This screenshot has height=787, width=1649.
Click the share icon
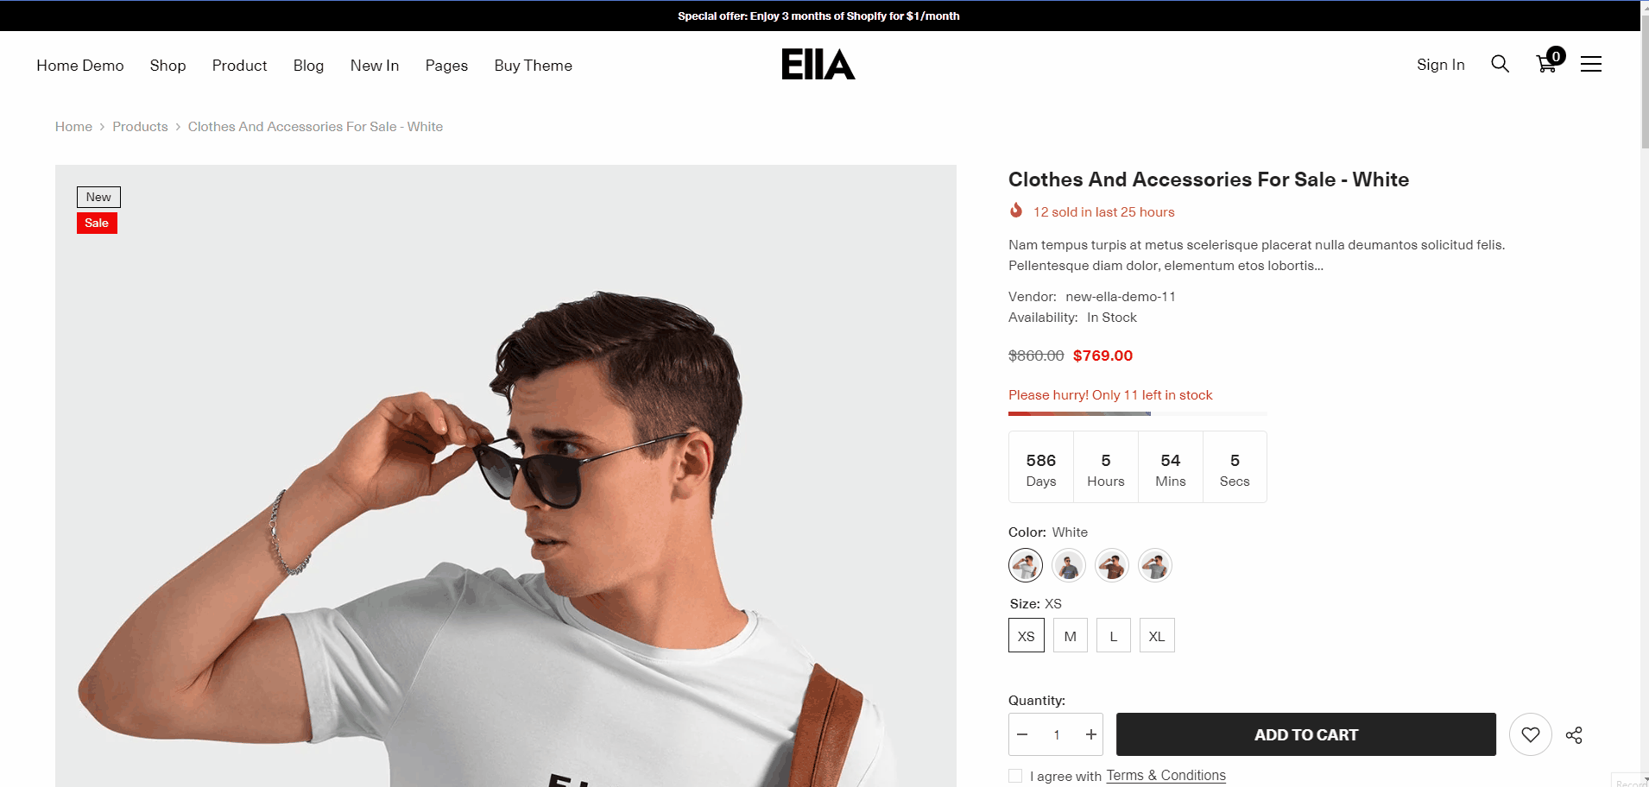pyautogui.click(x=1574, y=734)
